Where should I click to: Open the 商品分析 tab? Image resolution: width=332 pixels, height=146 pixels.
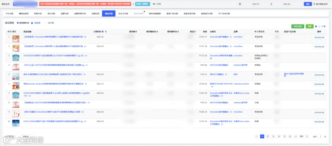(x=108, y=14)
